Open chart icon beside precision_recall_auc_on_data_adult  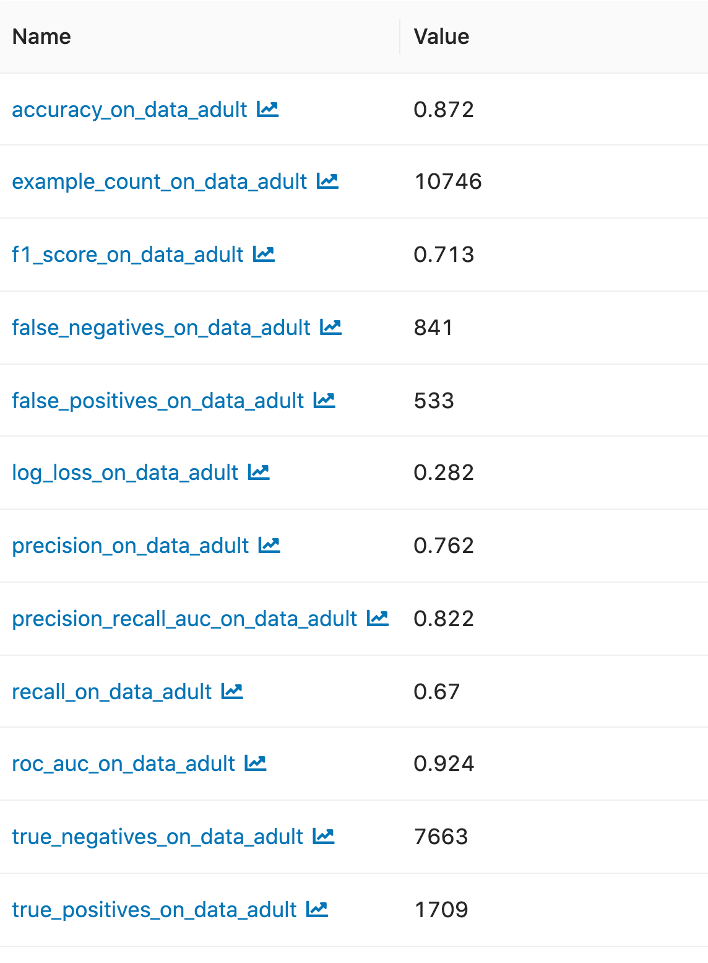[378, 619]
